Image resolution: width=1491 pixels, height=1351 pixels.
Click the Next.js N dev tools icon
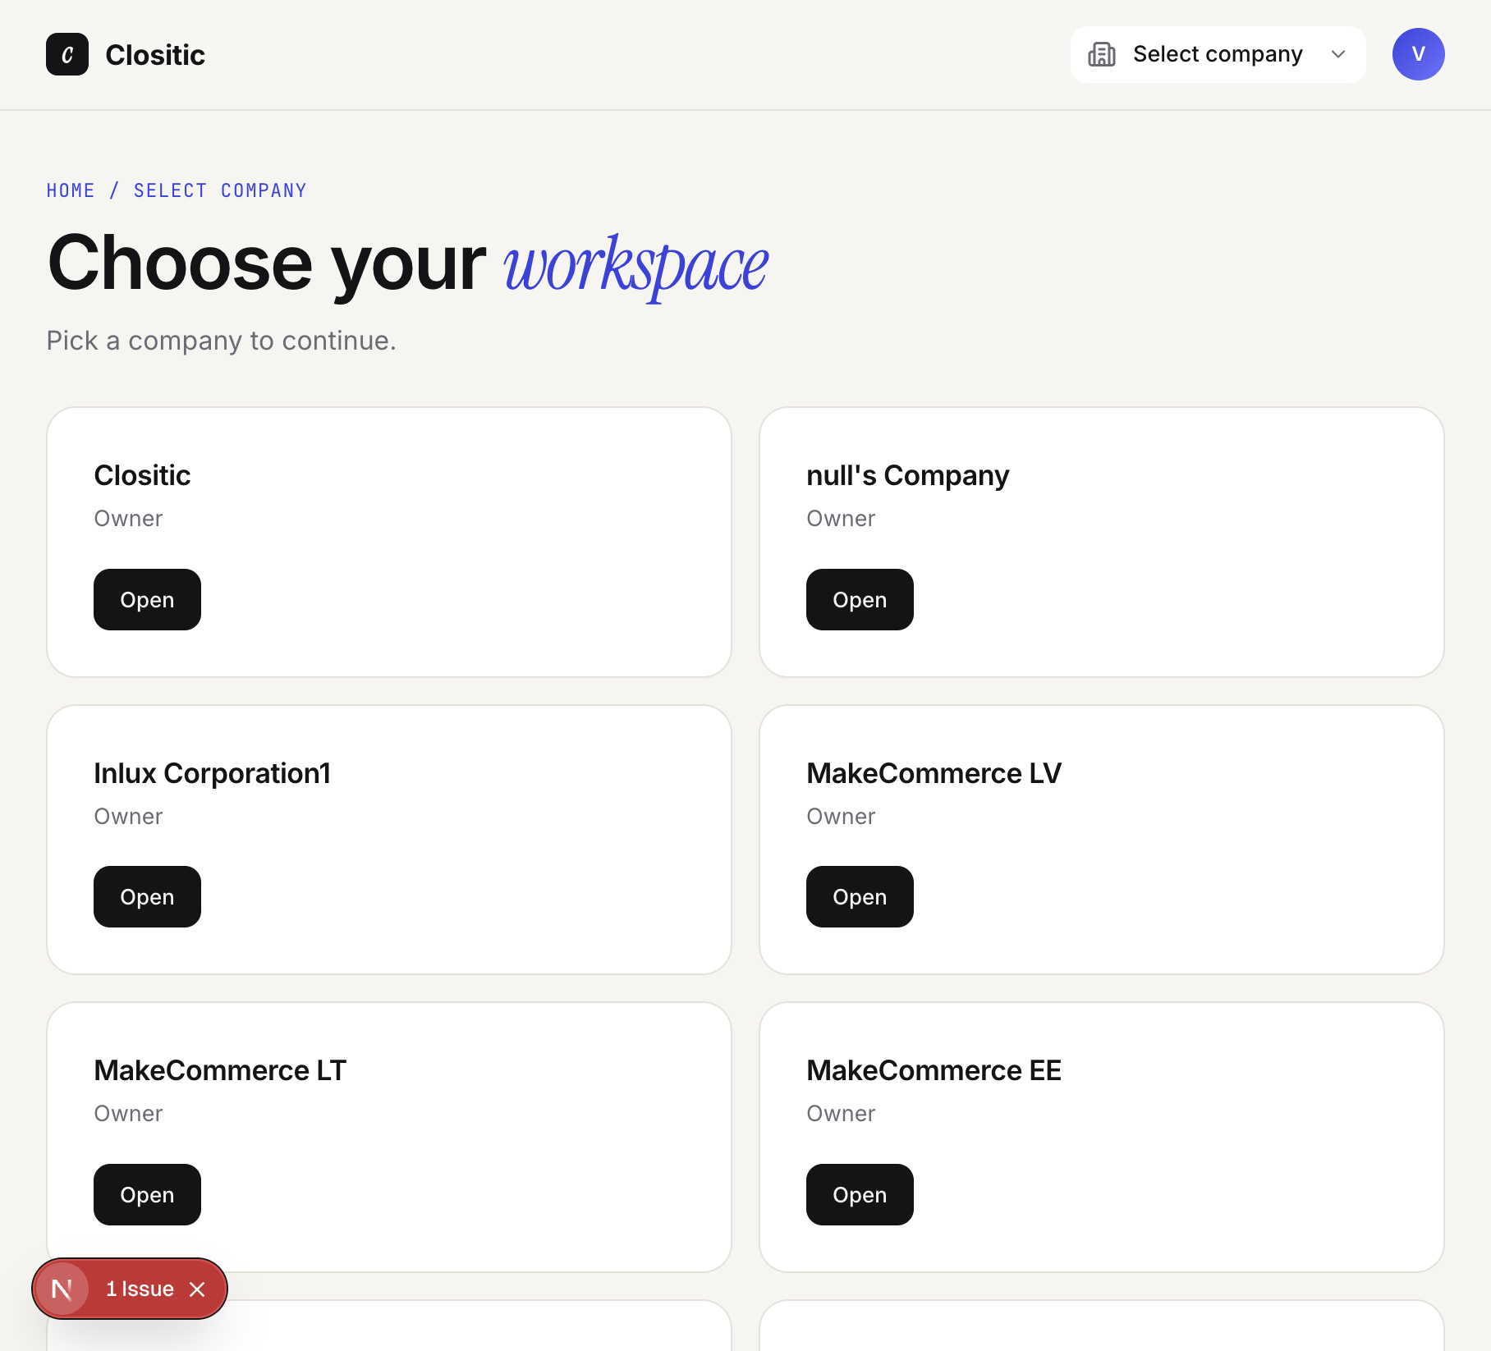click(x=62, y=1289)
